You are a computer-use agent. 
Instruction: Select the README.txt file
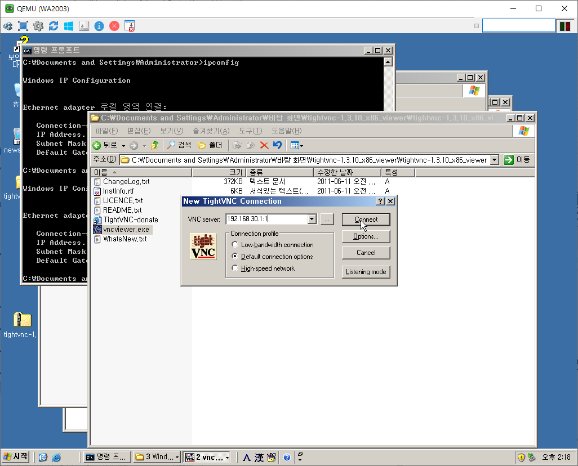118,210
